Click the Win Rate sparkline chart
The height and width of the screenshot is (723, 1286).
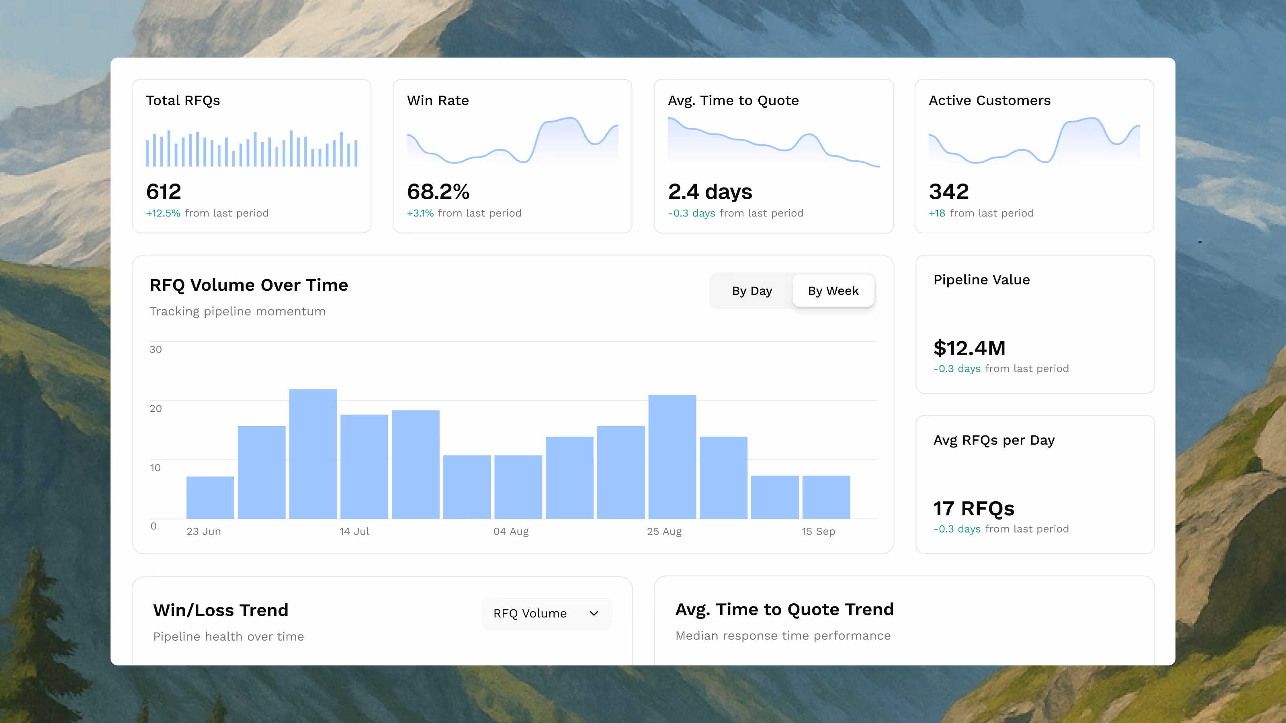pos(512,141)
